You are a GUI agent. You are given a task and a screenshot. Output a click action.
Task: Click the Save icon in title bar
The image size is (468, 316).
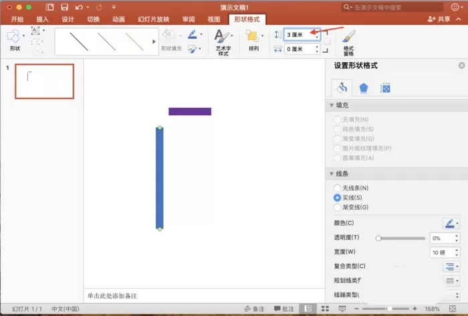pos(64,7)
